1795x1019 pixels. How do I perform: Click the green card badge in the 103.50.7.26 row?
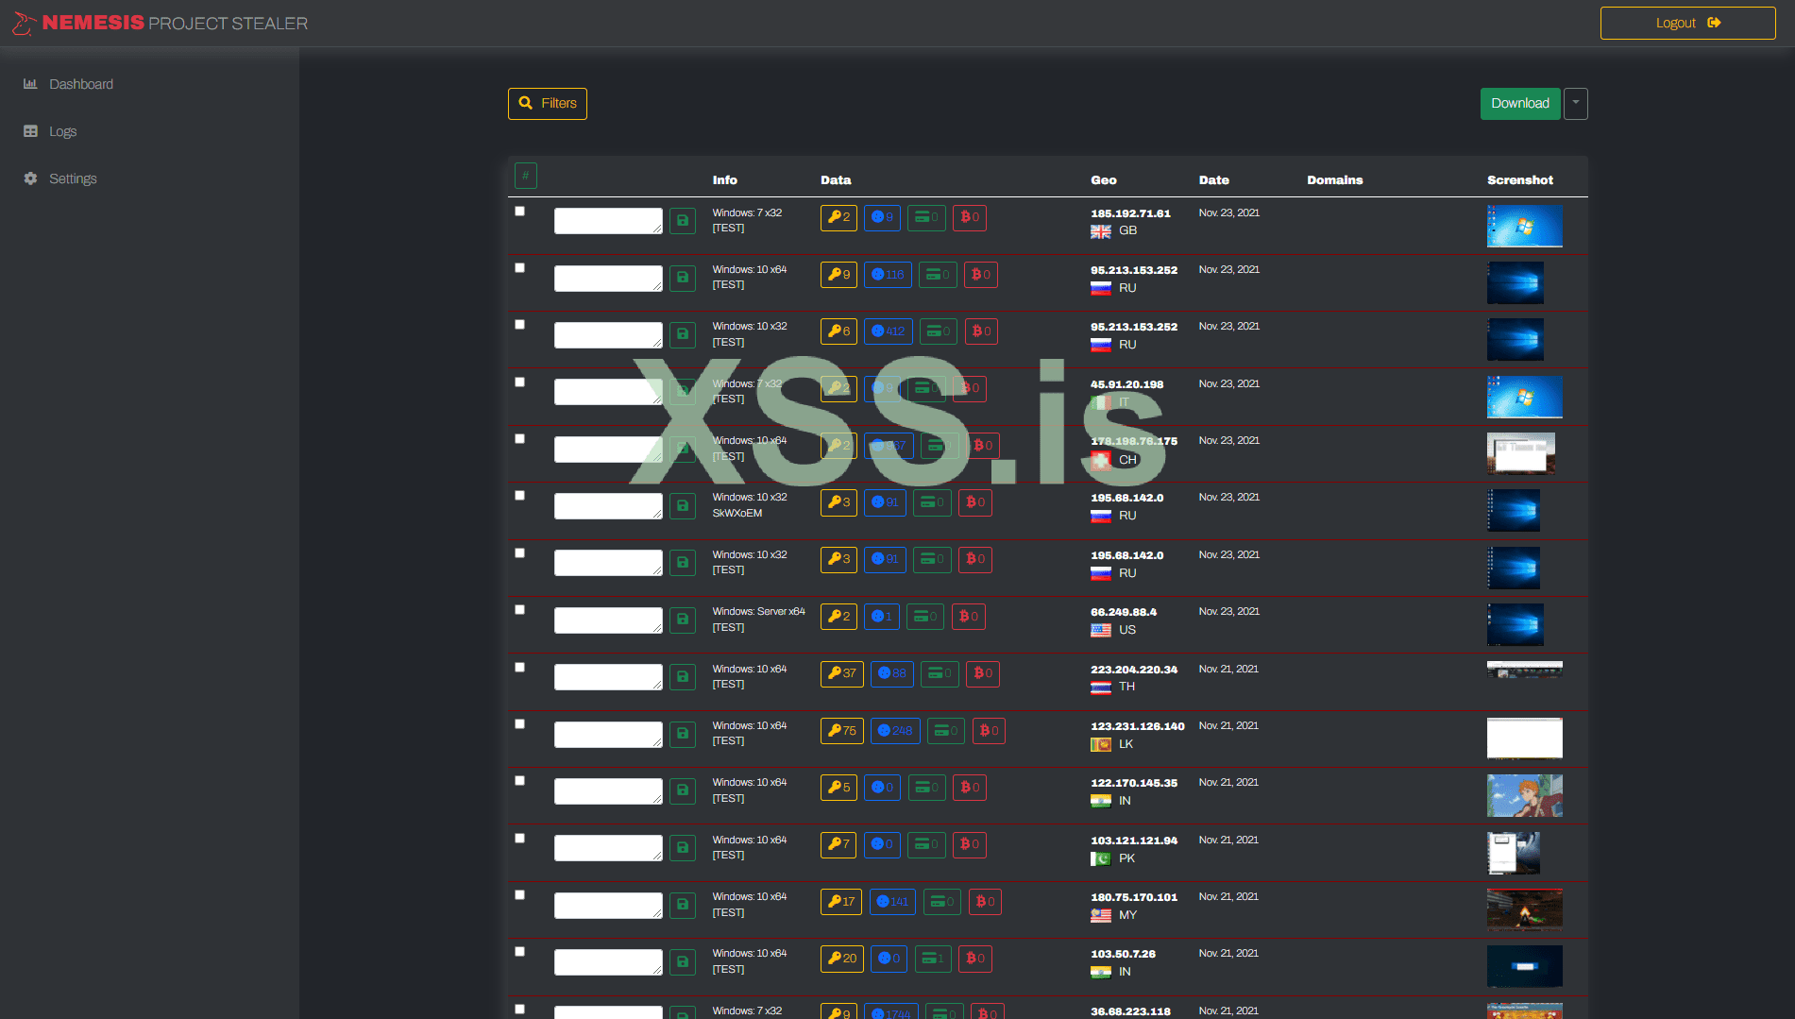click(x=933, y=959)
